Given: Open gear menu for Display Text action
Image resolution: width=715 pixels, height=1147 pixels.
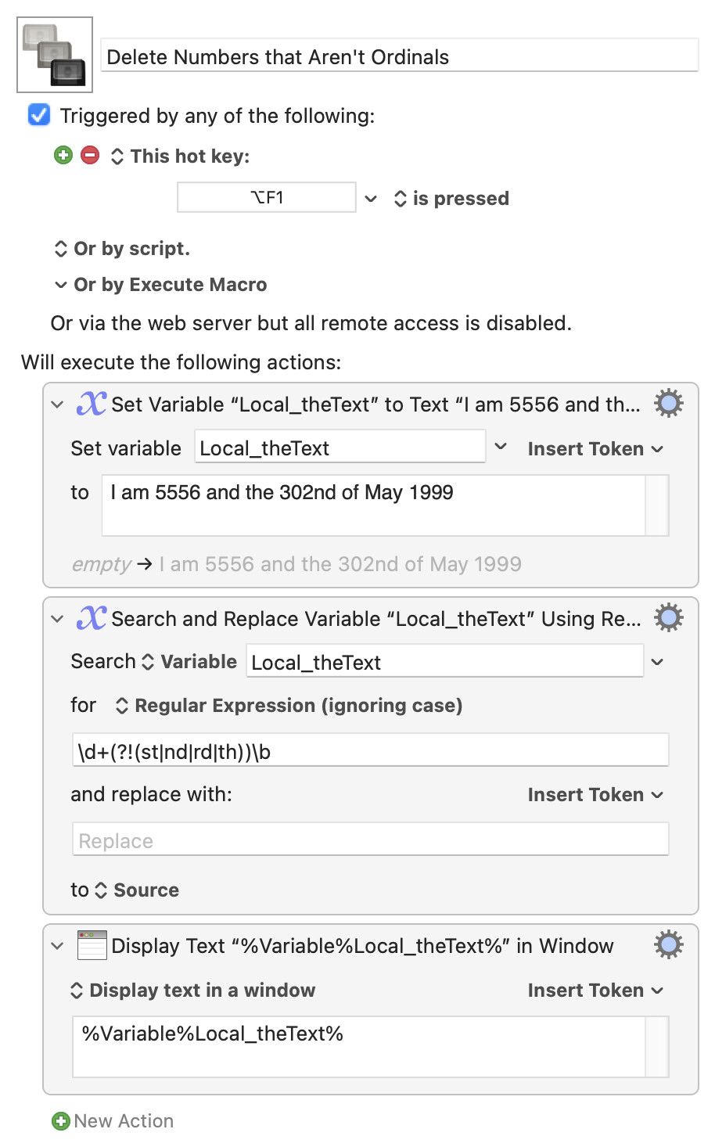Looking at the screenshot, I should [x=668, y=945].
